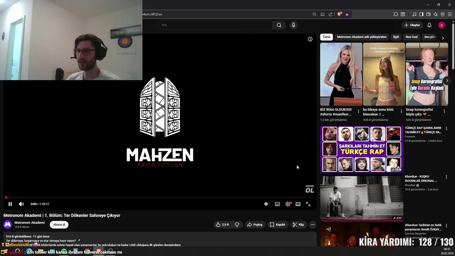Click the video info card icon
455x256 pixels.
pyautogui.click(x=310, y=39)
